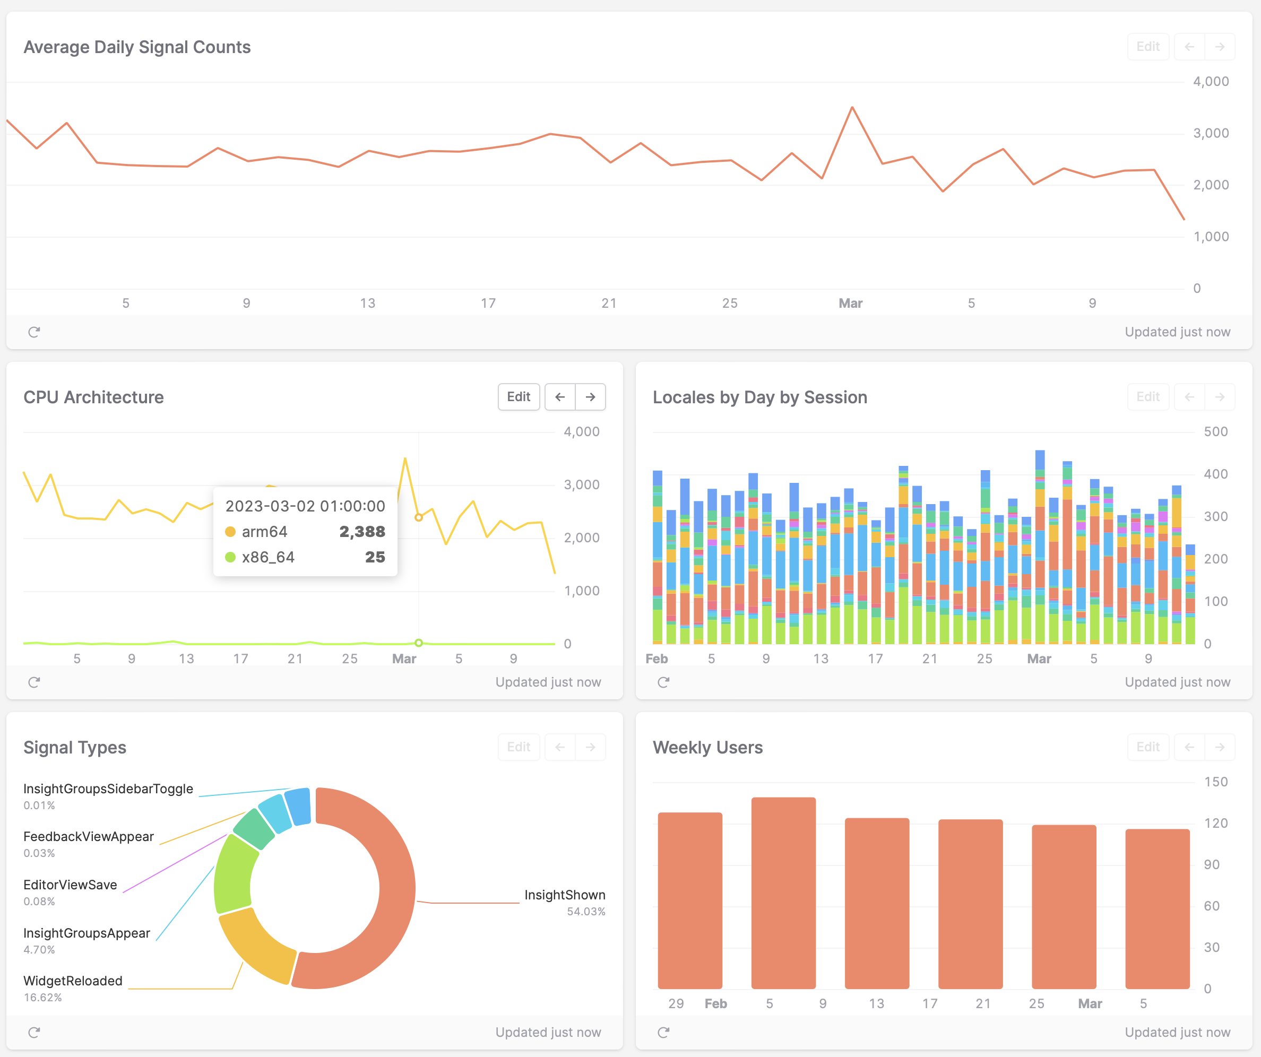Refresh the Locales by Day chart
This screenshot has width=1261, height=1057.
tap(663, 682)
